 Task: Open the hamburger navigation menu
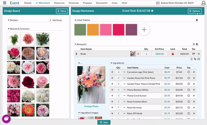(x=4, y=3)
